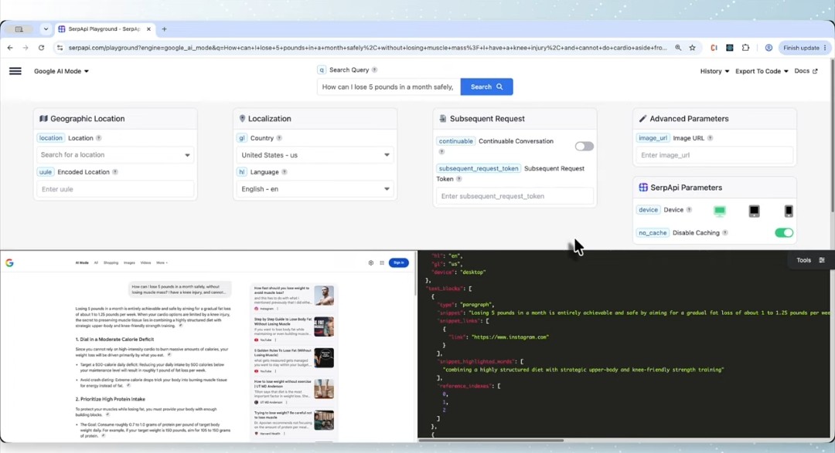
Task: Click help icon beside Device label
Action: click(x=689, y=209)
